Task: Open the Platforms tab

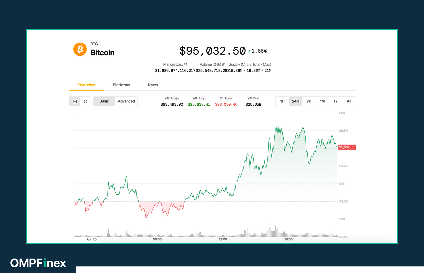Action: (121, 85)
